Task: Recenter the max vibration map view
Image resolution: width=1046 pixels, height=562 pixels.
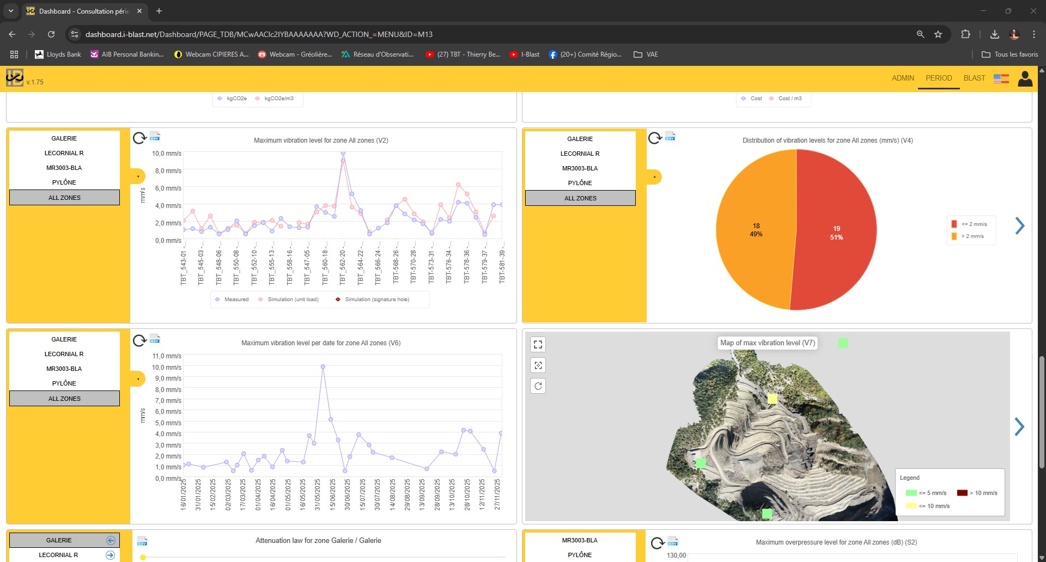Action: 538,365
